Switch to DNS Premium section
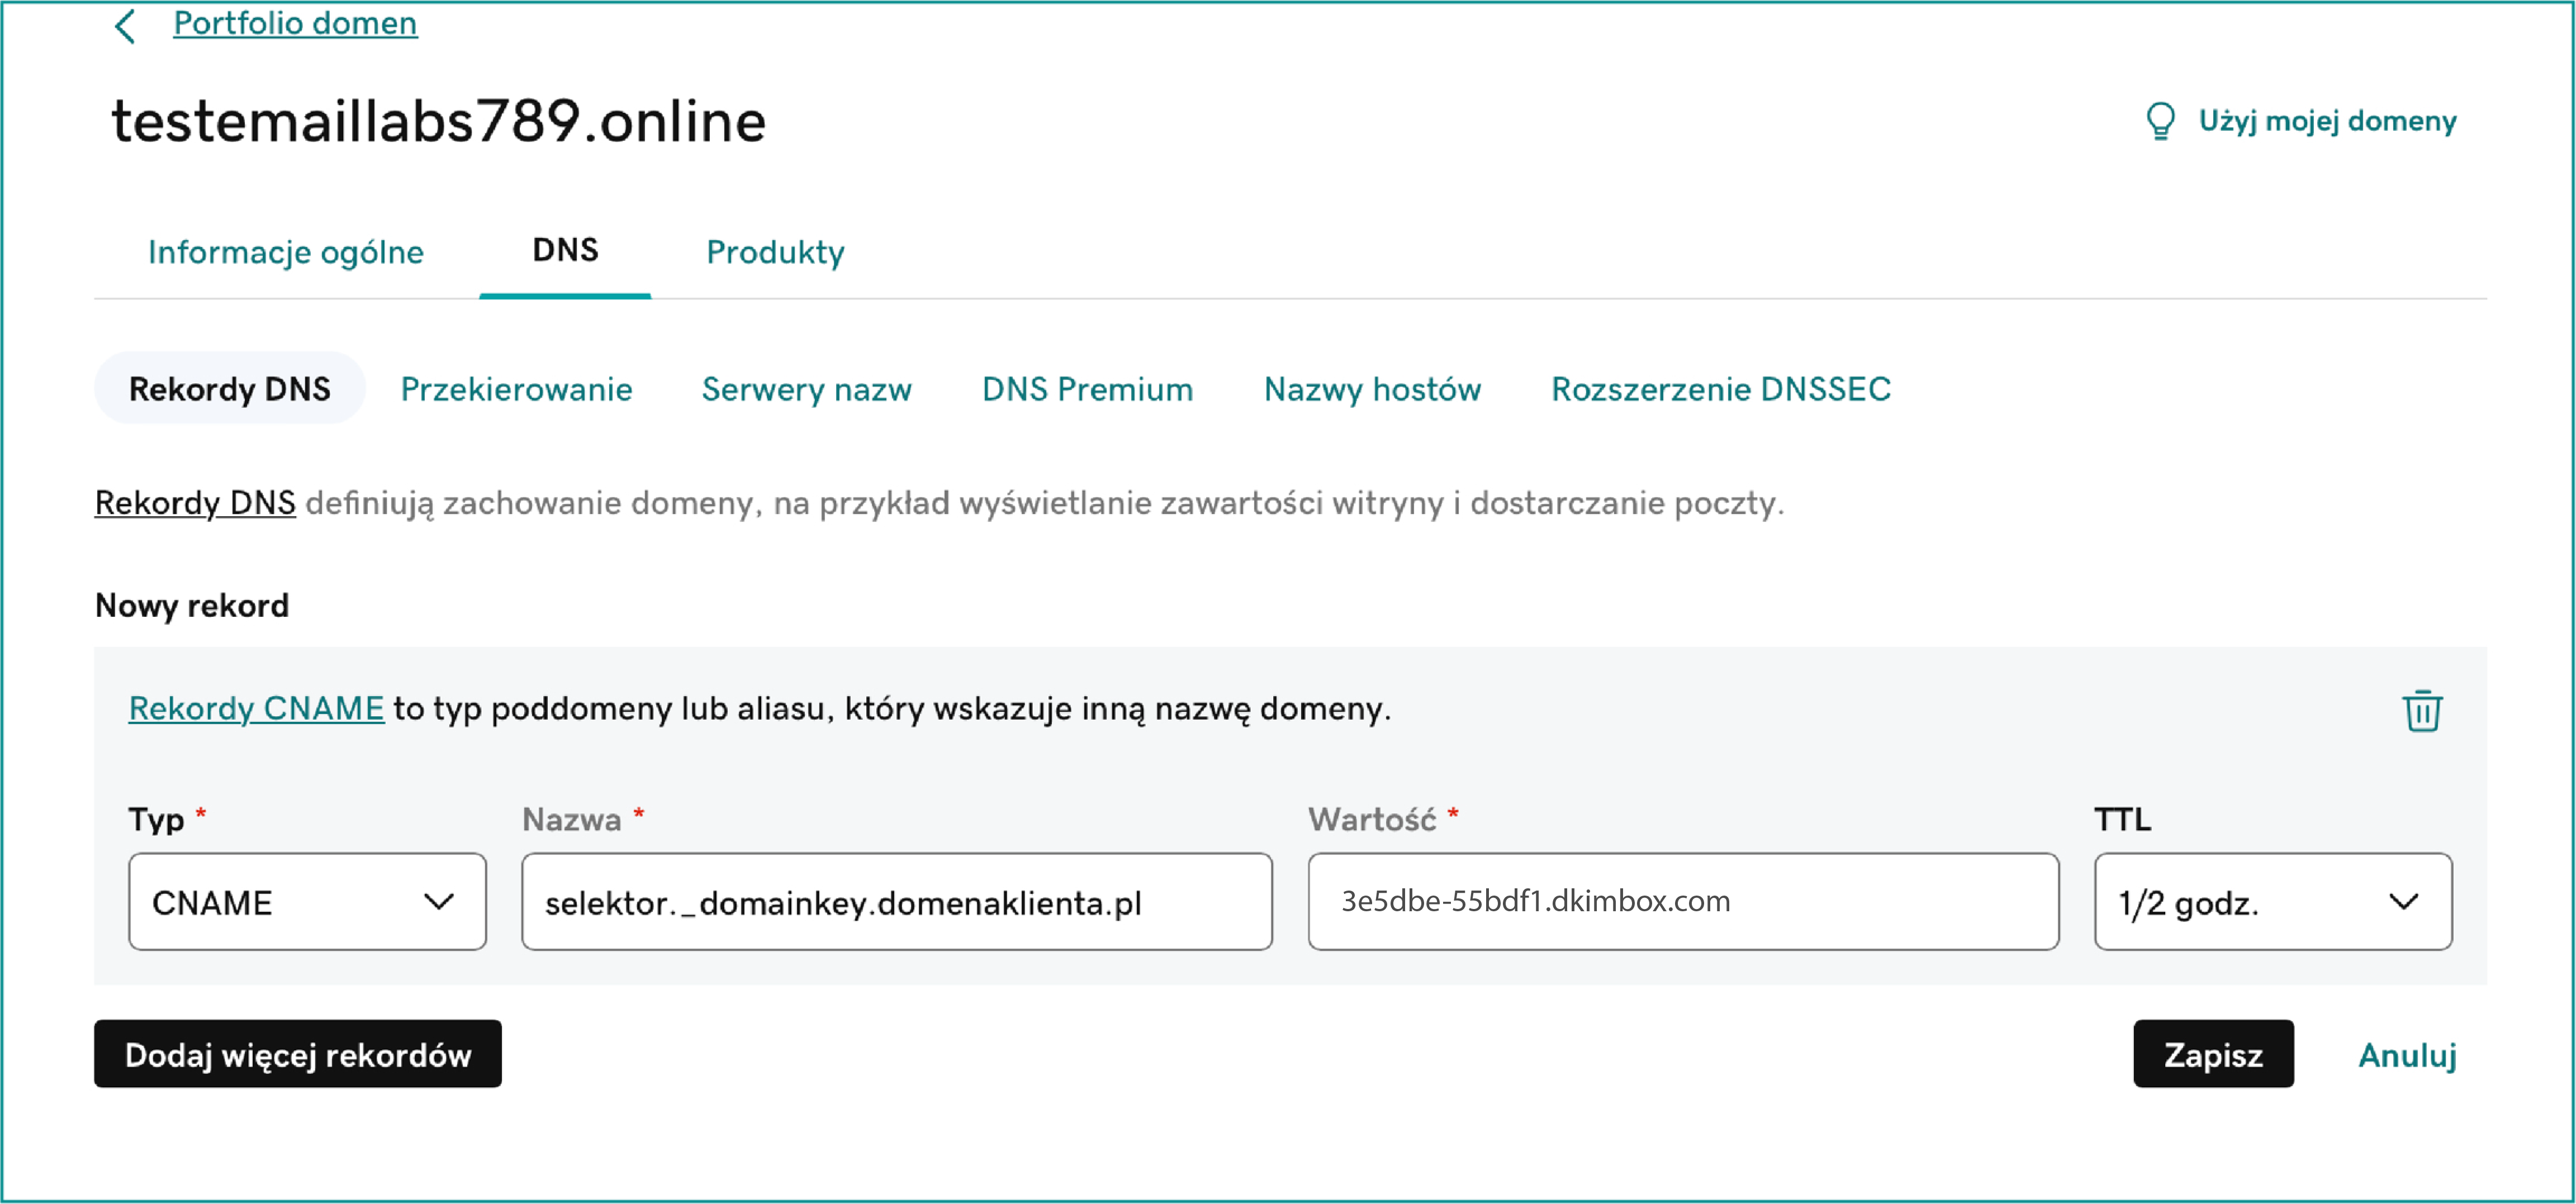 pos(1087,389)
